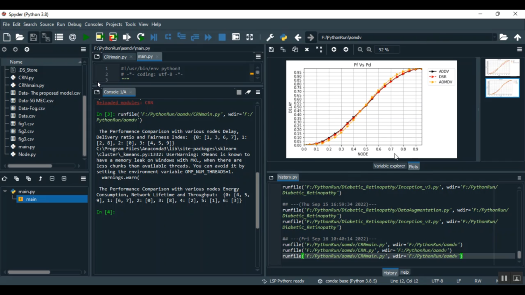The width and height of the screenshot is (525, 295).
Task: Interrupt kernel using console stop square
Action: tap(239, 92)
